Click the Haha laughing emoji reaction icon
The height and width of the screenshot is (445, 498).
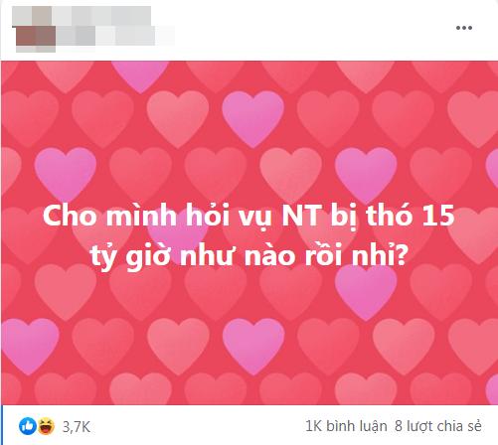pyautogui.click(x=46, y=426)
